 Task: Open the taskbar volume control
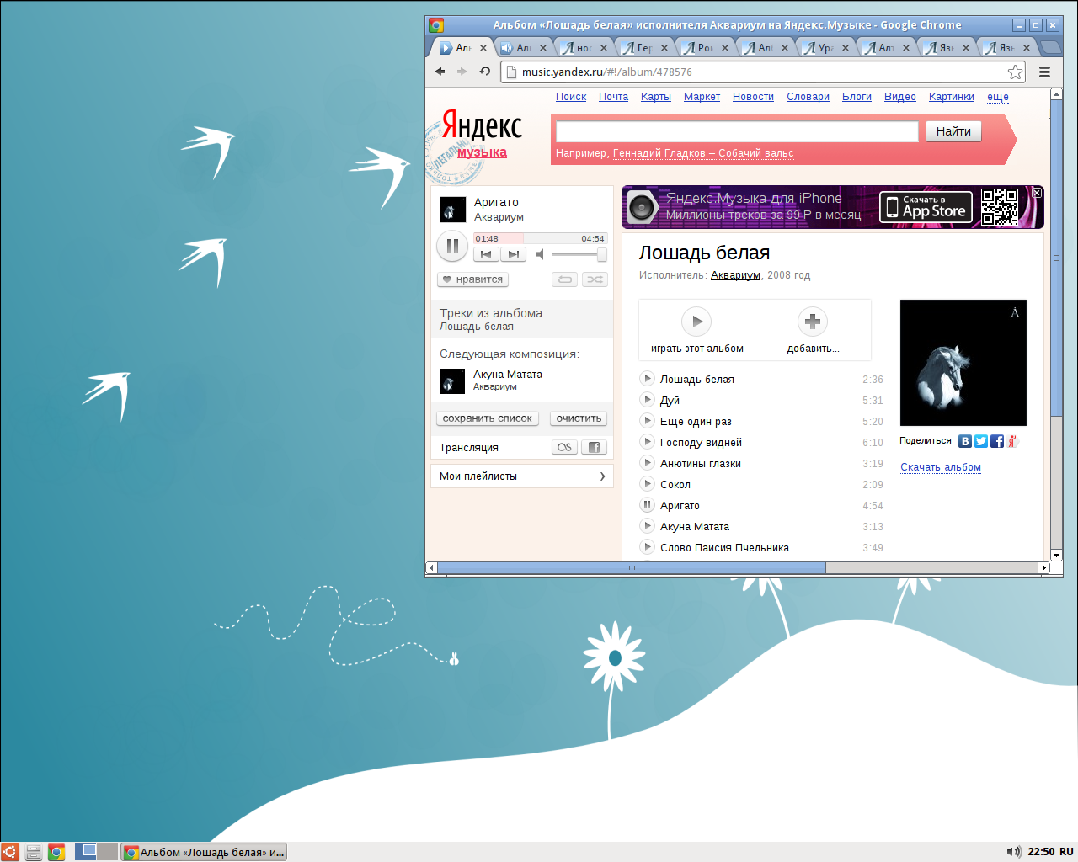pos(1013,852)
